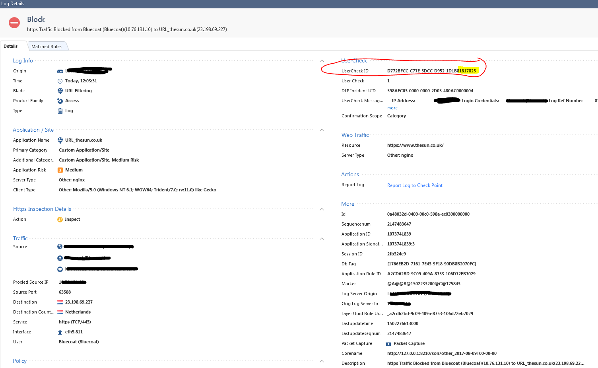Click the Sequencenum value 2147483647
This screenshot has height=368, width=598.
pos(399,224)
